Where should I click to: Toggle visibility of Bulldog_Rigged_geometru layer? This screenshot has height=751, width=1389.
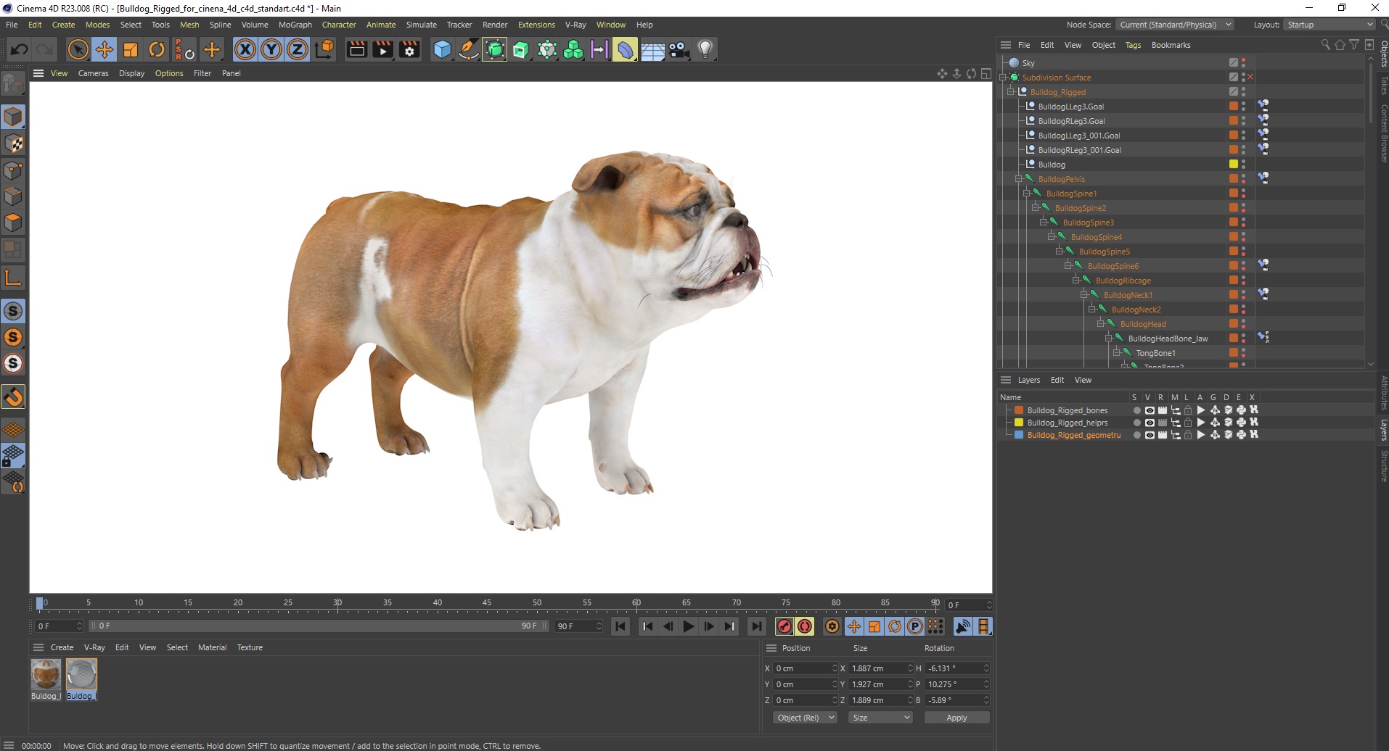tap(1150, 435)
